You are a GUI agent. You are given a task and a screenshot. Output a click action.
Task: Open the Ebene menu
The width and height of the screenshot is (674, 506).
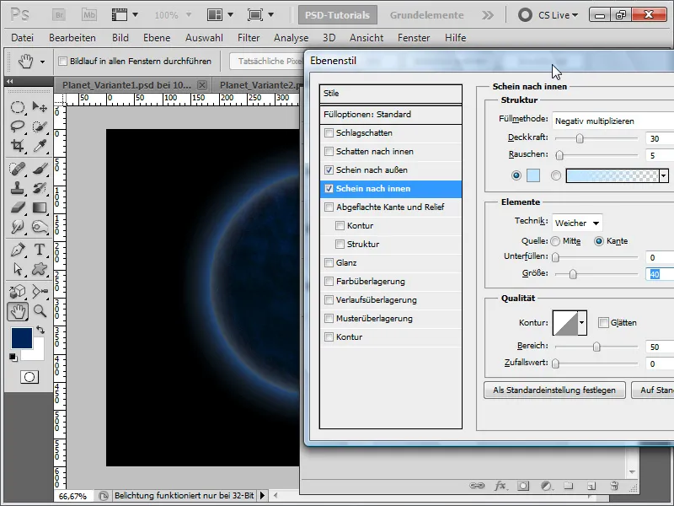[x=157, y=38]
